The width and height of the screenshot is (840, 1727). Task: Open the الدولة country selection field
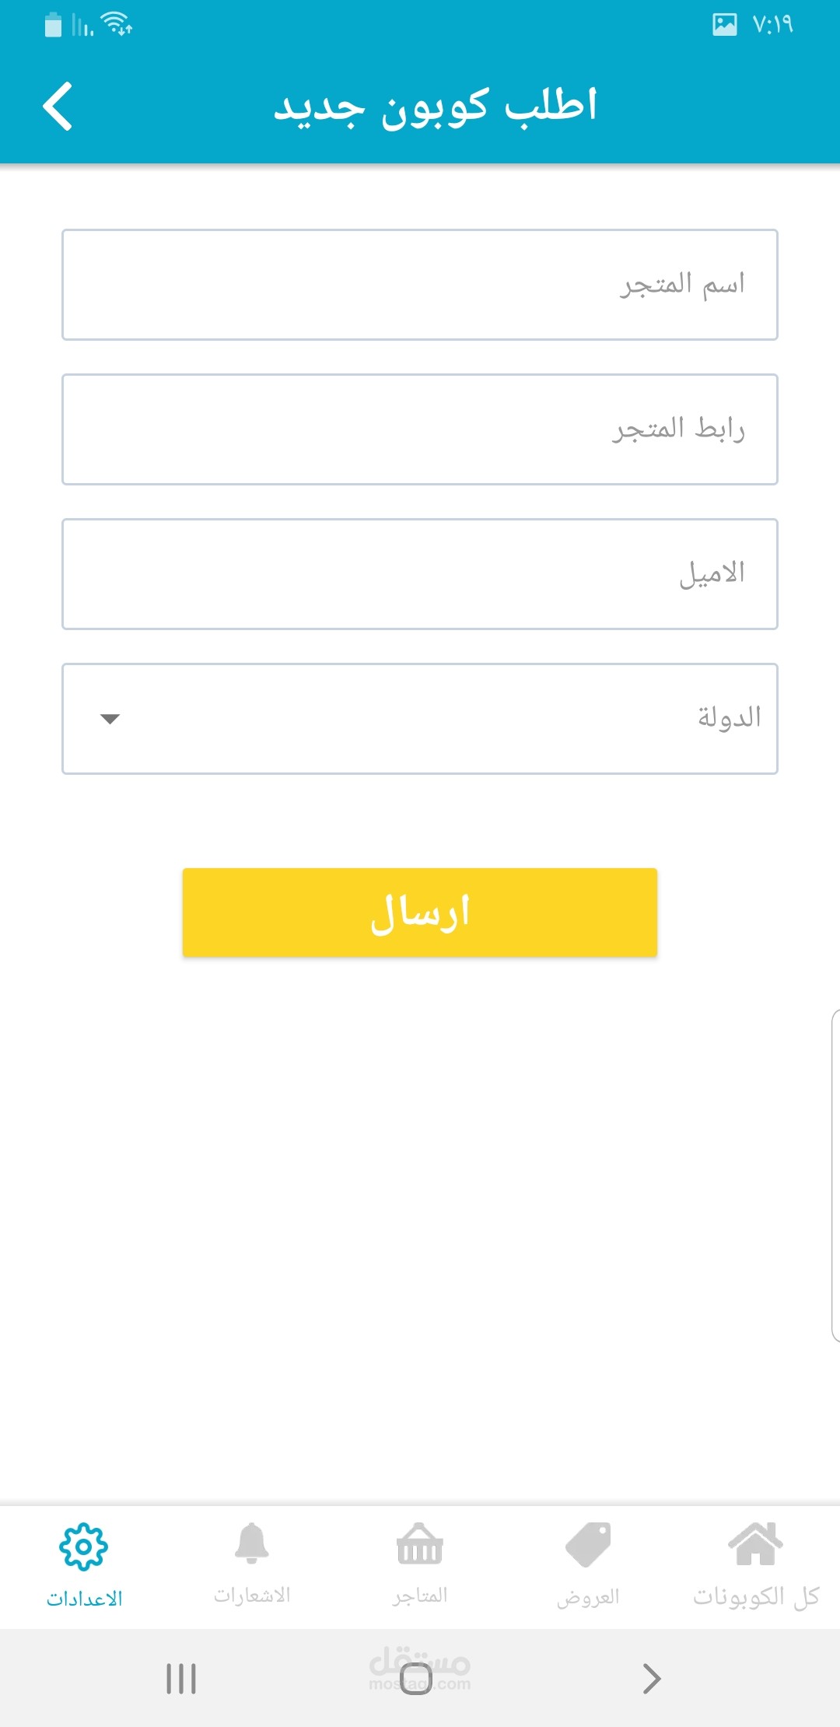[420, 719]
